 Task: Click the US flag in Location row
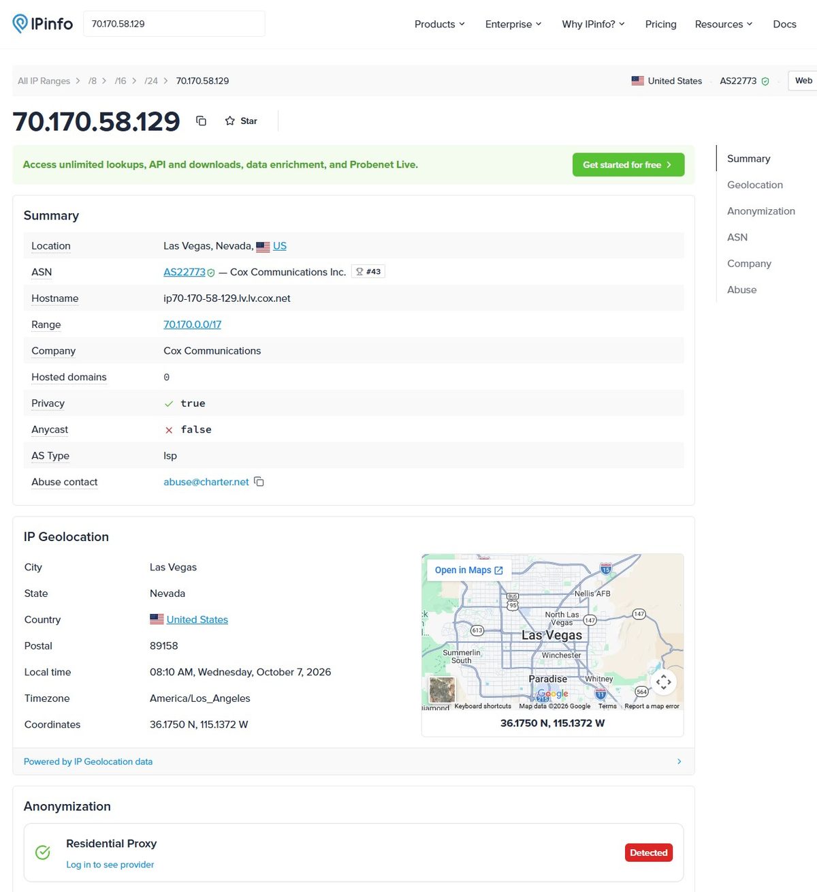263,247
